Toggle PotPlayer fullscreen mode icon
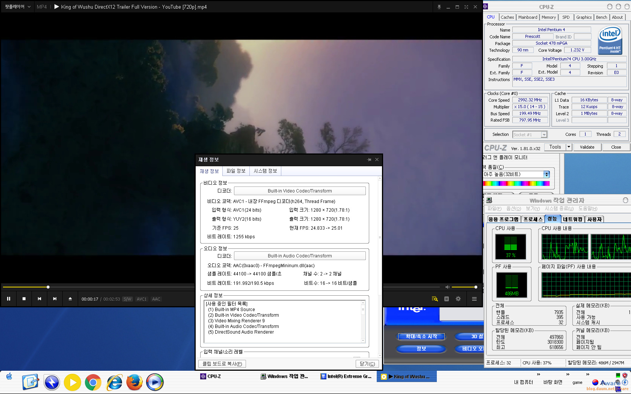This screenshot has height=394, width=631. click(x=466, y=7)
